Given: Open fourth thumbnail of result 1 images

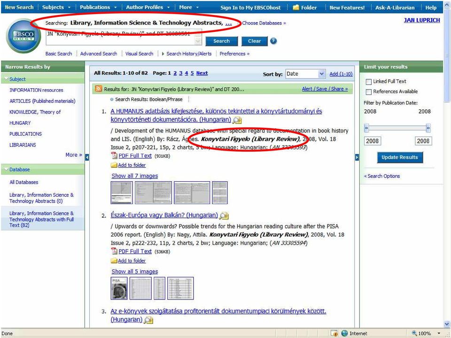Looking at the screenshot, I should (x=220, y=192).
